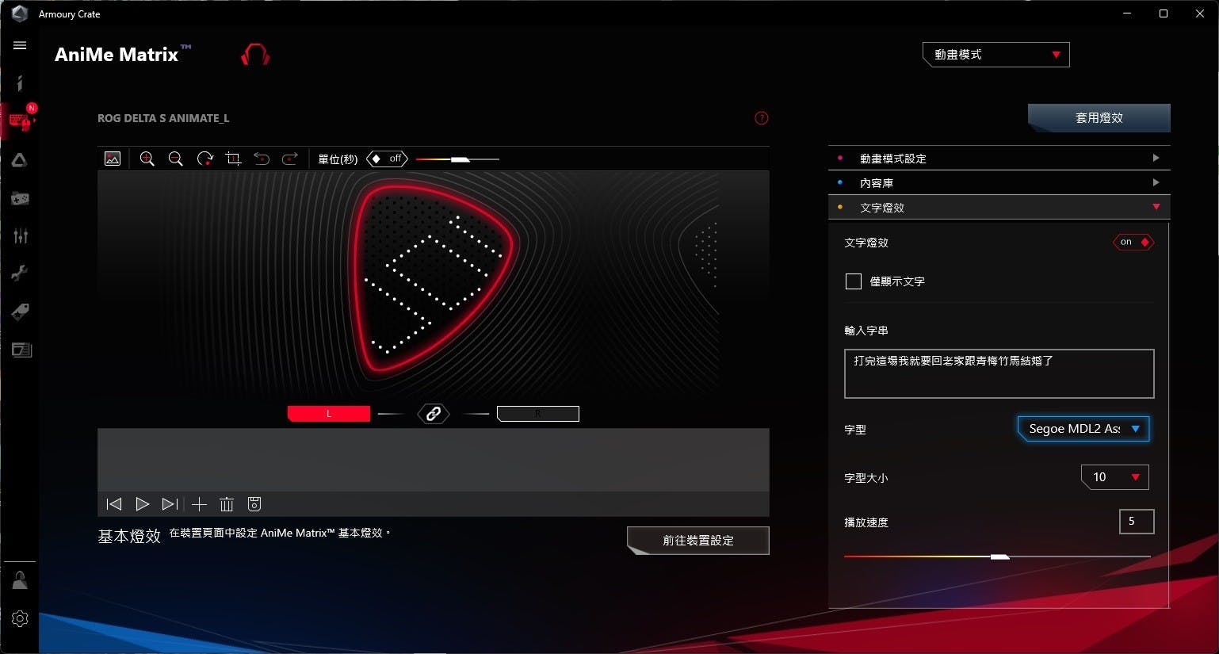Click the zoom in magnifier tool
The width and height of the screenshot is (1219, 654).
(147, 159)
